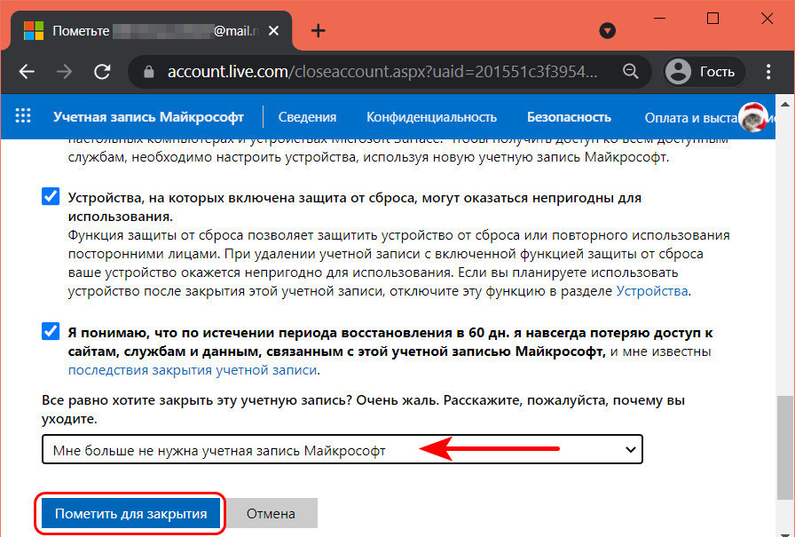This screenshot has height=537, width=795.
Task: Click the padlock site info icon
Action: (148, 72)
